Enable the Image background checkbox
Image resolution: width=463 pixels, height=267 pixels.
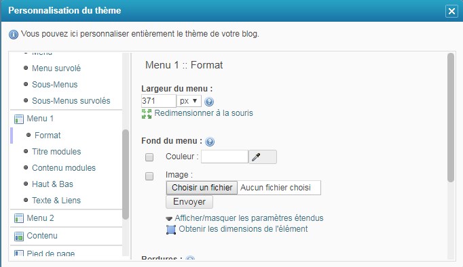[149, 176]
